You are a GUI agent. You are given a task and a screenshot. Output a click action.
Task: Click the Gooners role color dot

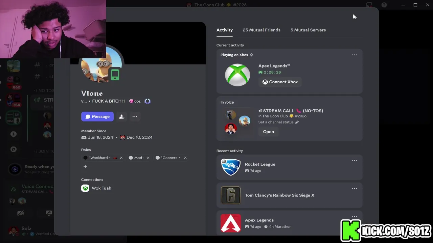[x=158, y=158]
